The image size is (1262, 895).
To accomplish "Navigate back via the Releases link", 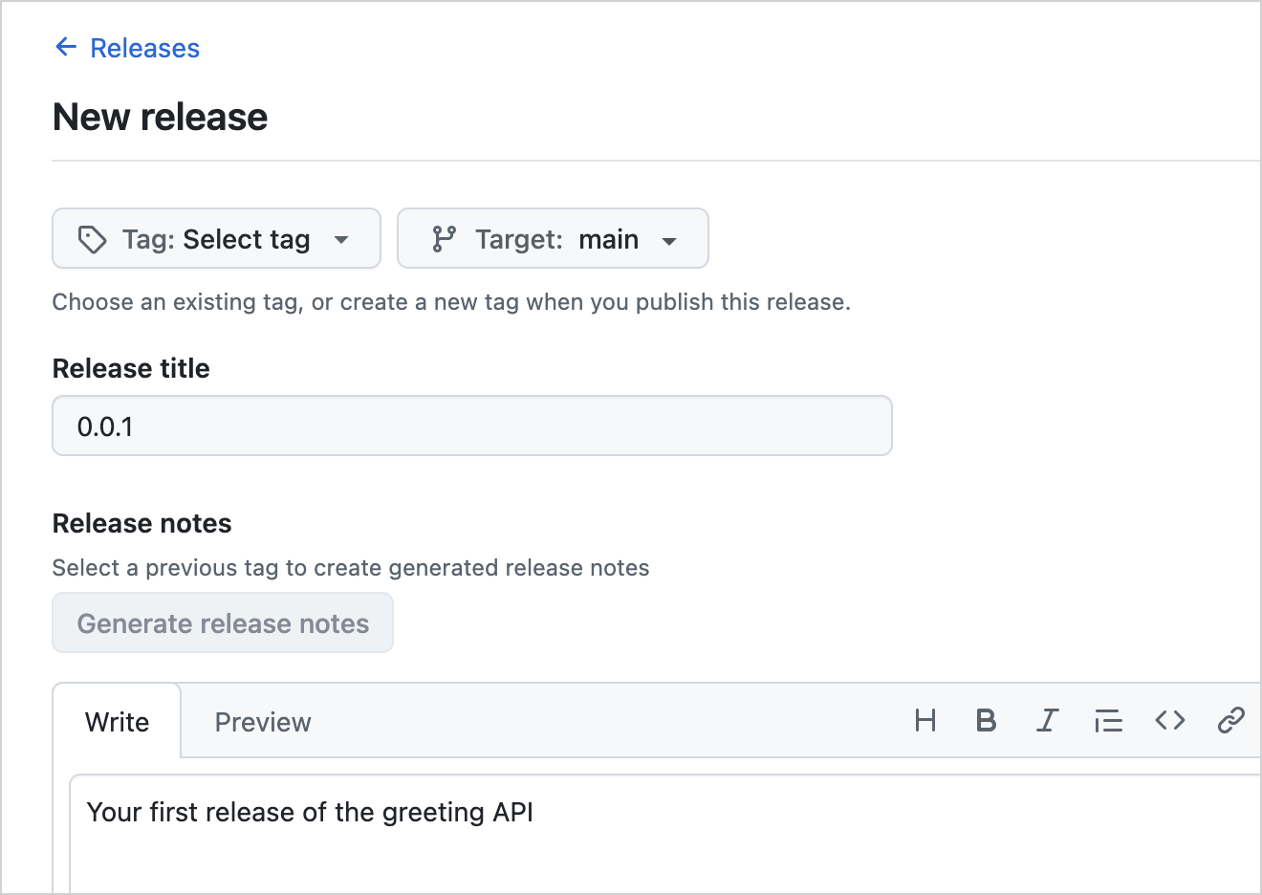I will coord(143,47).
